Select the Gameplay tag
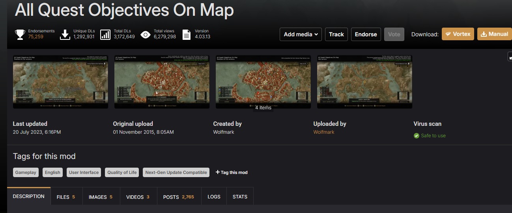The width and height of the screenshot is (512, 213). point(26,172)
